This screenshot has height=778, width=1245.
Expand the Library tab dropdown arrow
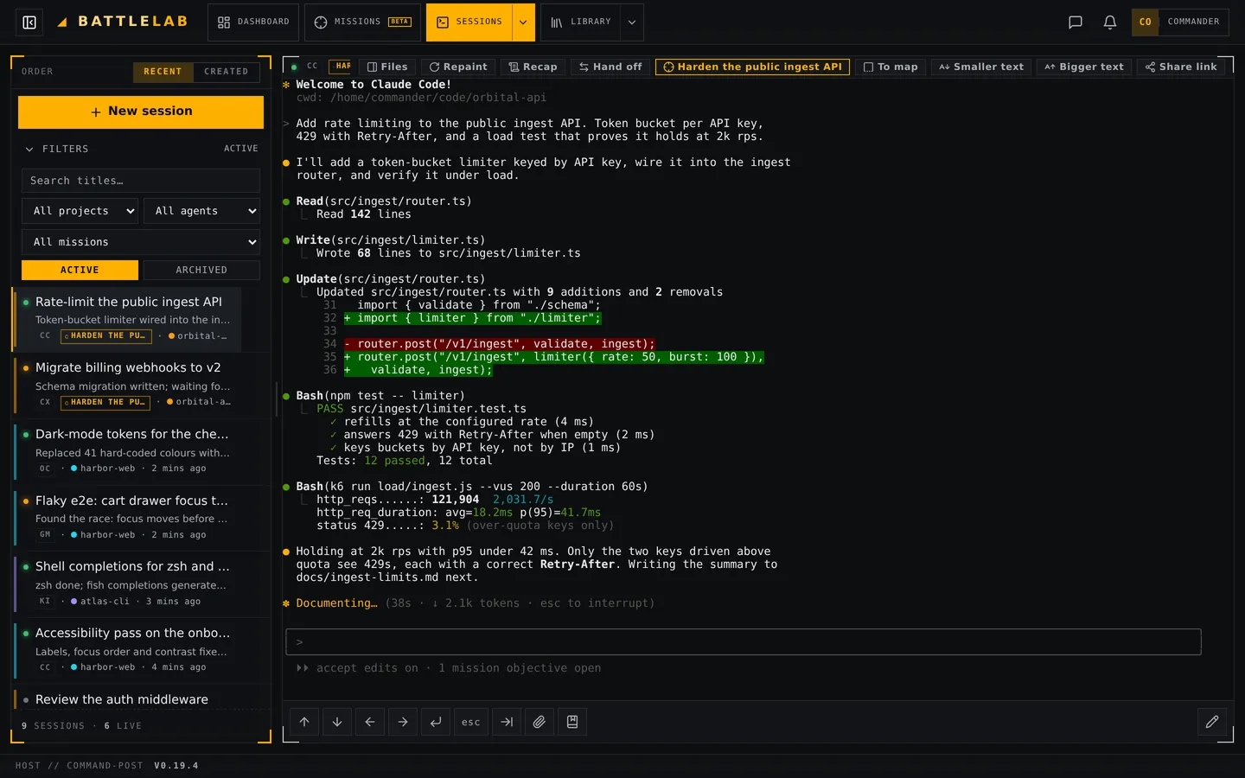click(x=632, y=22)
